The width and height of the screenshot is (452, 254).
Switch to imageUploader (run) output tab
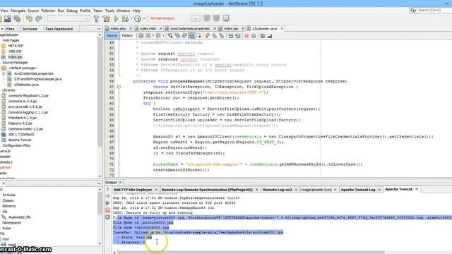(316, 190)
